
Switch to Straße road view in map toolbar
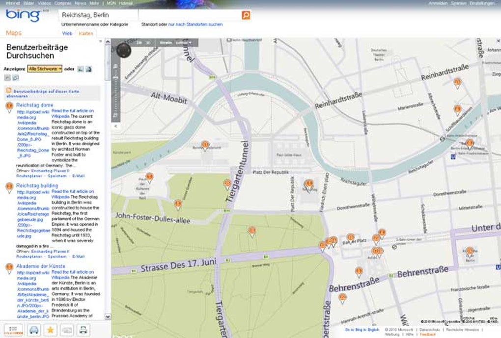click(x=166, y=43)
